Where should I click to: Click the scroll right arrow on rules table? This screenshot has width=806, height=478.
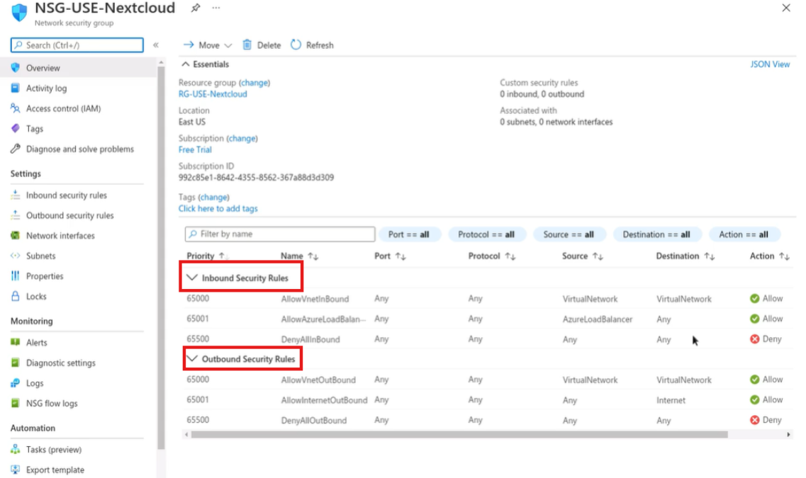click(788, 434)
